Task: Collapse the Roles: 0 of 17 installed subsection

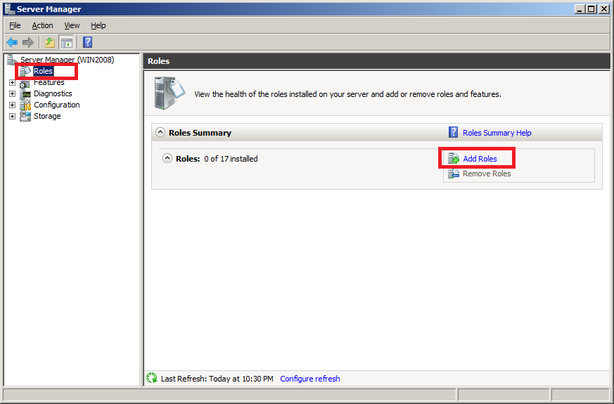Action: pyautogui.click(x=167, y=158)
